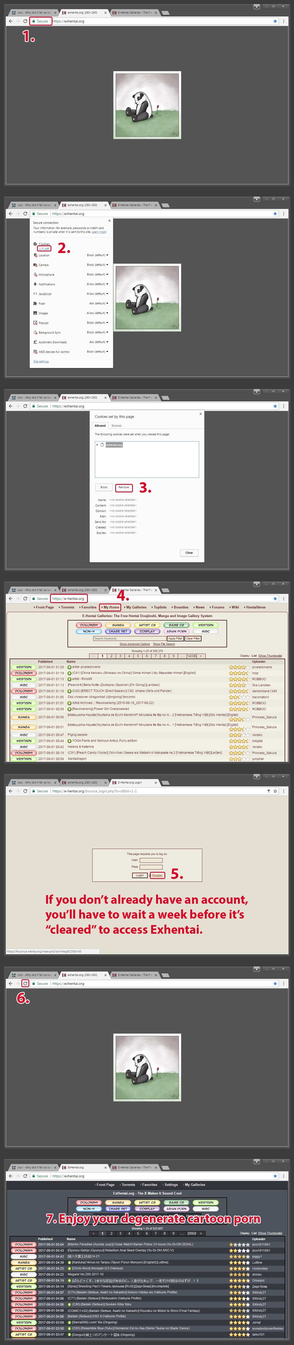This screenshot has width=294, height=1345.
Task: Click the '1 in use' cookies link
Action: 44,249
